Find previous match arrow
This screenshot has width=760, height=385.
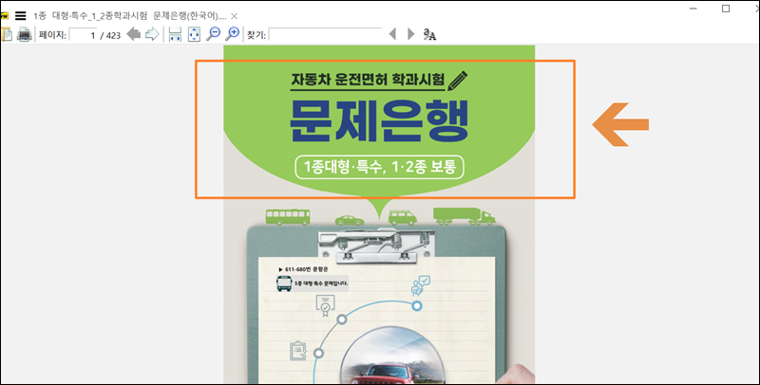coord(392,34)
